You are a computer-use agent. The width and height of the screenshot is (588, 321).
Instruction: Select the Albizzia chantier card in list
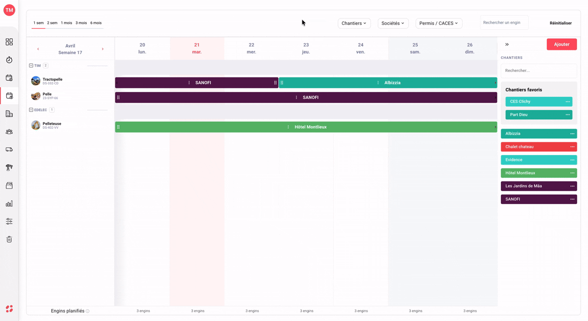[x=539, y=134]
